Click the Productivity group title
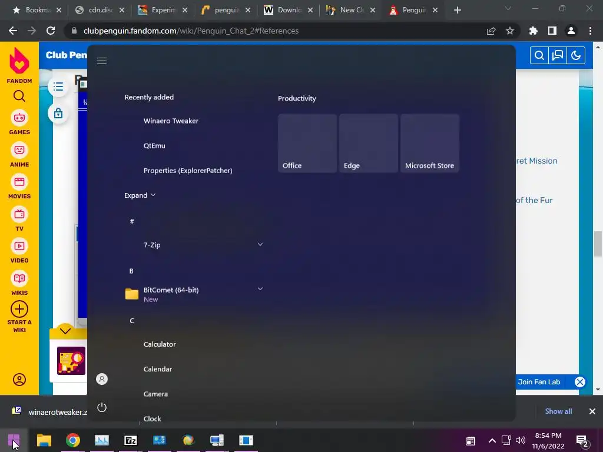Viewport: 603px width, 452px height. [297, 98]
